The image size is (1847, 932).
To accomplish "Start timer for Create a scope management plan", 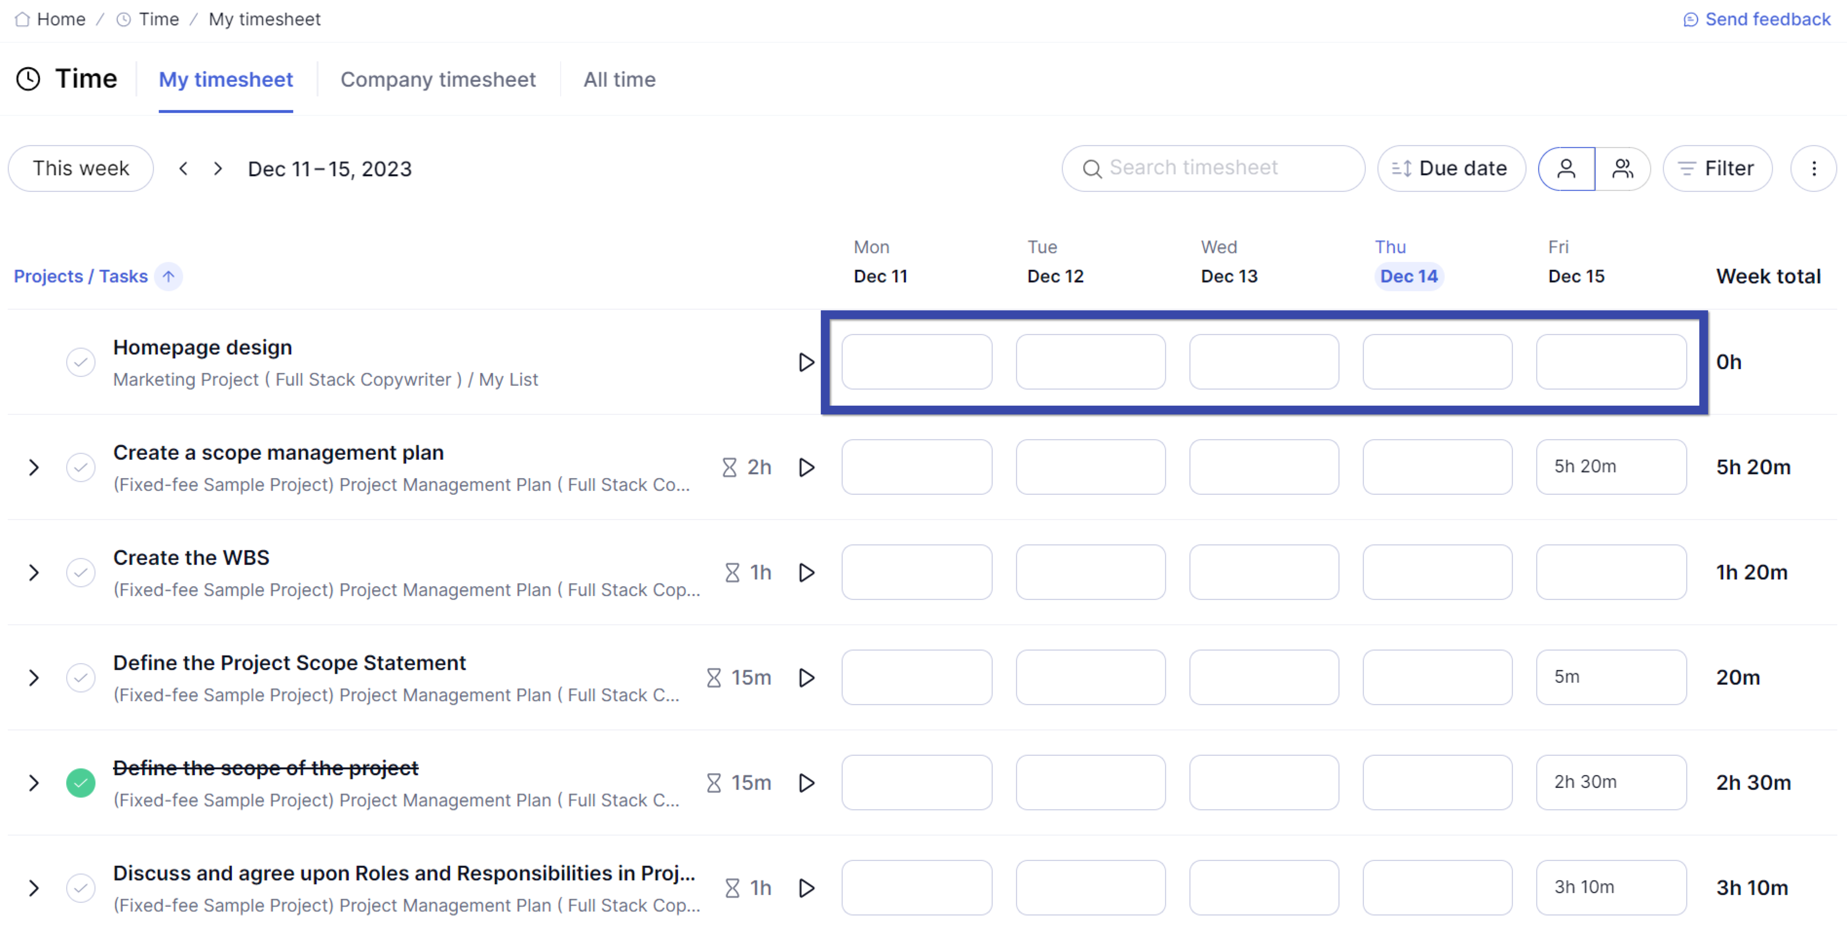I will click(x=806, y=467).
